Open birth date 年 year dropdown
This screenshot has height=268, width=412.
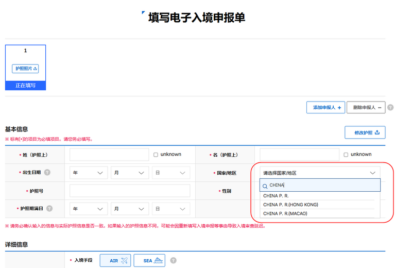point(89,173)
